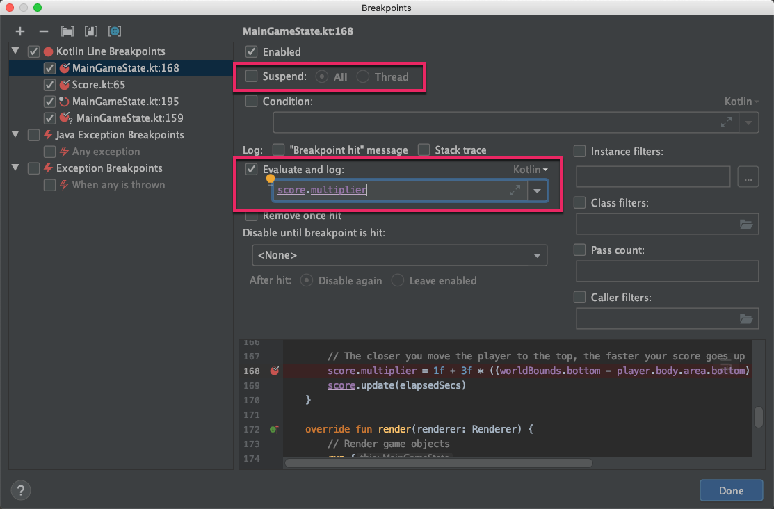Group breakpoints by class icon

115,31
